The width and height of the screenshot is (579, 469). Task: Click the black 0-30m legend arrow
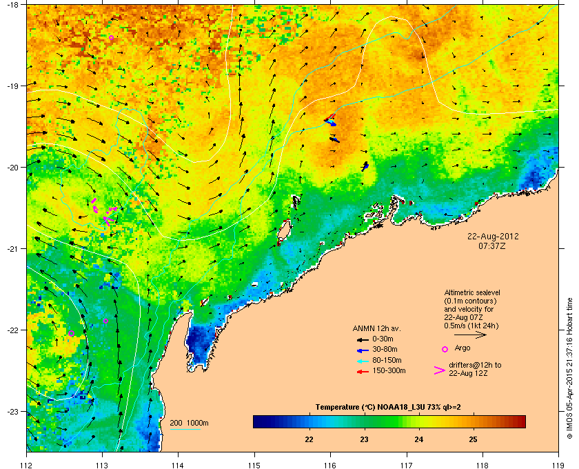363,339
